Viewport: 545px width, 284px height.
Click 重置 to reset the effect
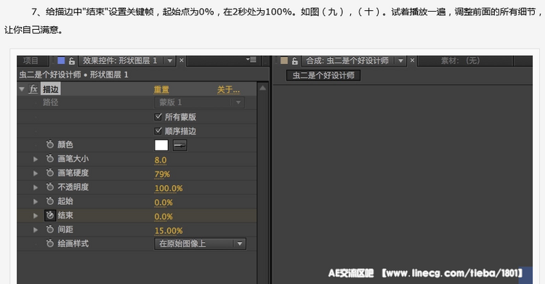click(x=161, y=89)
